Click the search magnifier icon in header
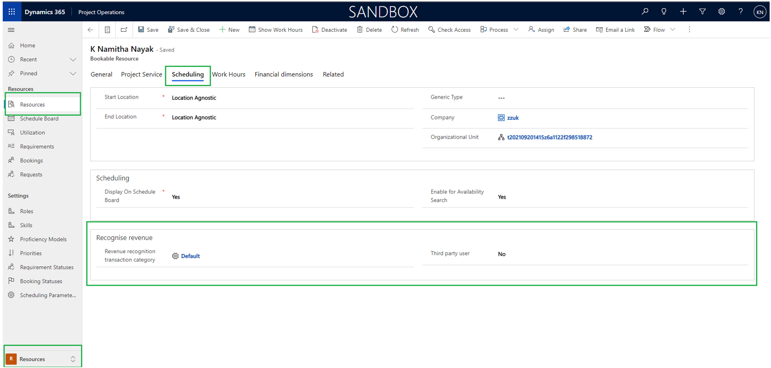The width and height of the screenshot is (771, 368). click(x=645, y=12)
